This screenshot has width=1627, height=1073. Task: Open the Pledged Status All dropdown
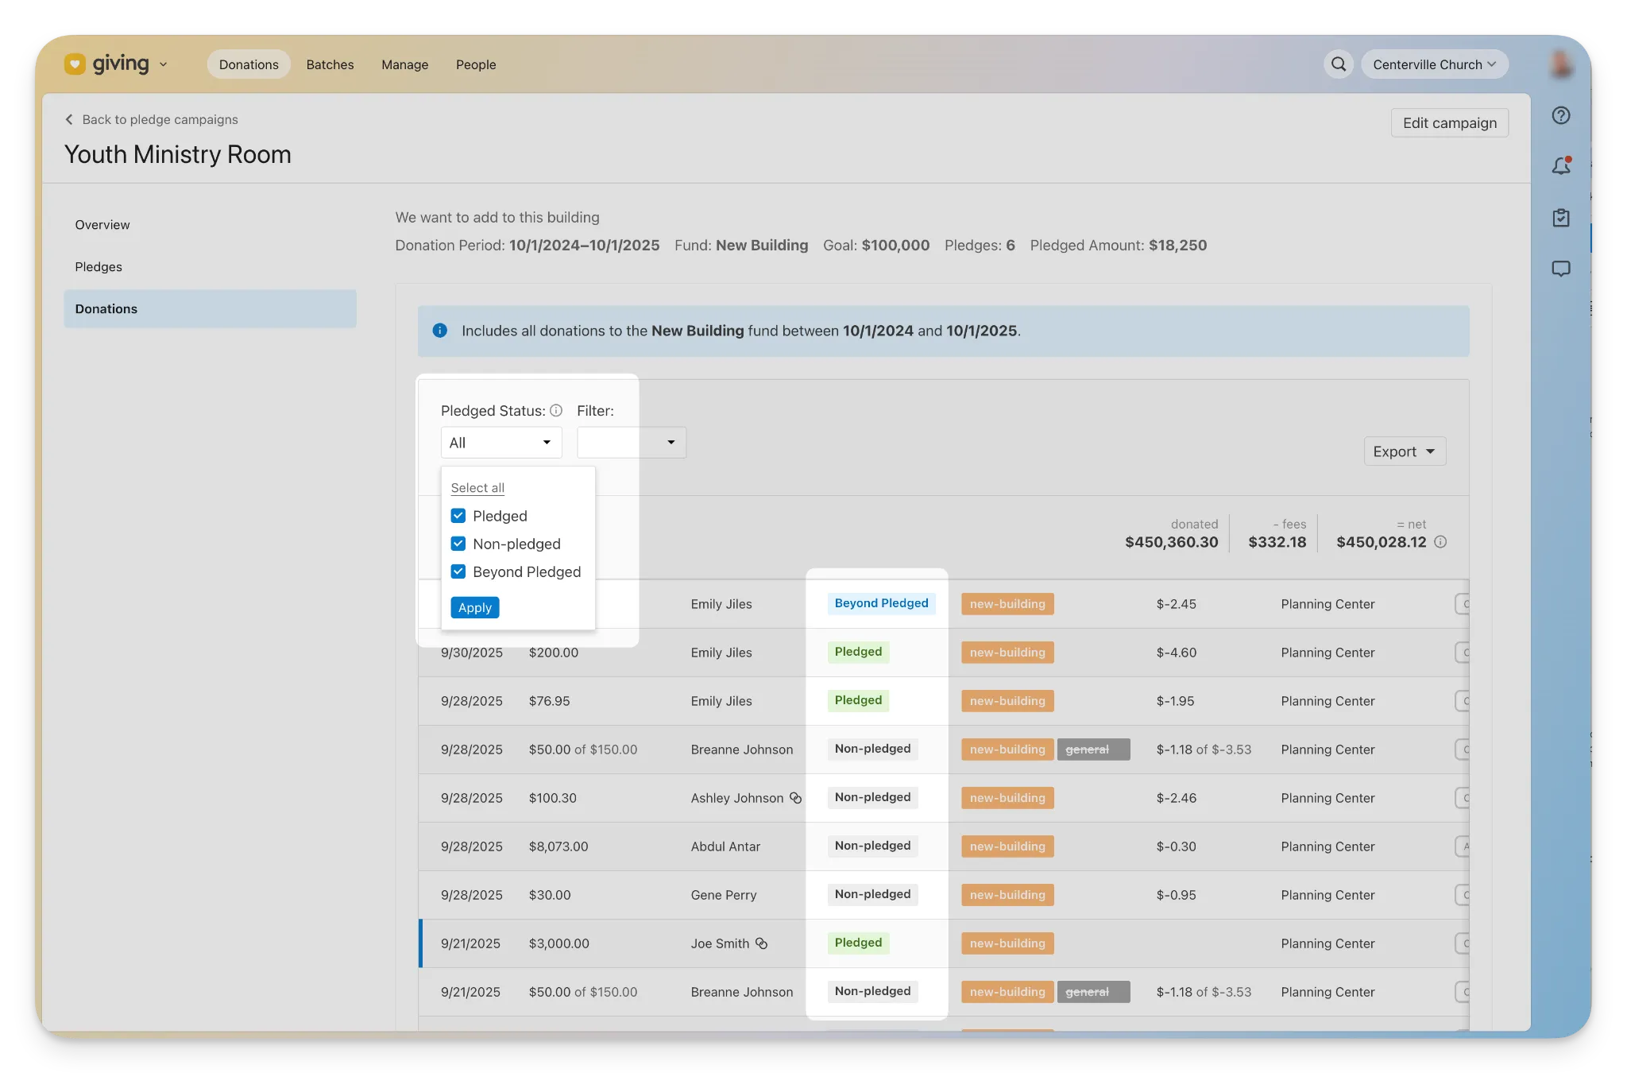point(501,443)
